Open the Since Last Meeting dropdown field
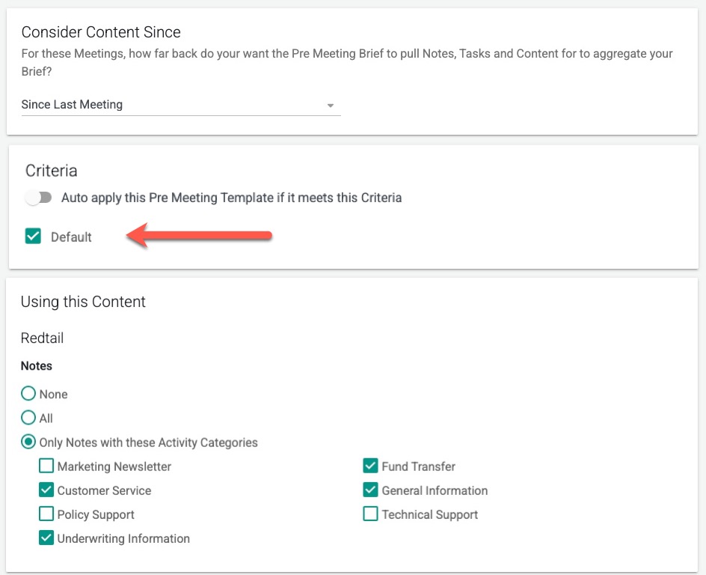Screen dimensions: 706x575 pos(172,105)
